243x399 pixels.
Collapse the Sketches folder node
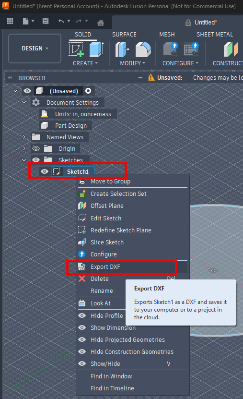(x=24, y=160)
